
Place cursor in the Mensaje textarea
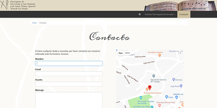(69, 100)
